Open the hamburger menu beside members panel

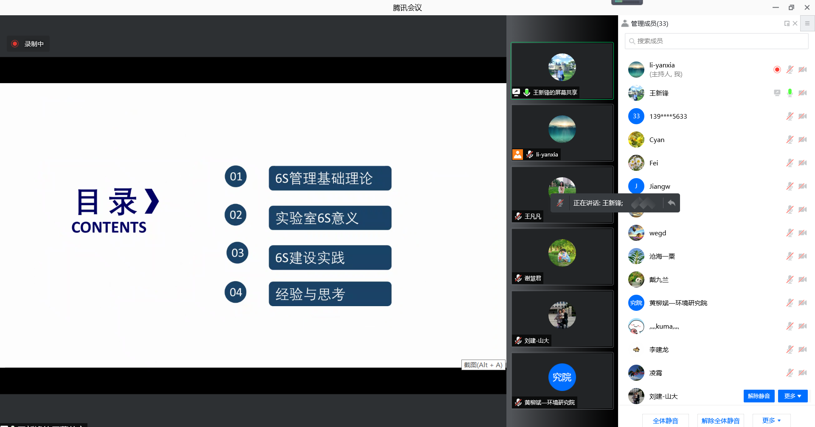coord(807,24)
